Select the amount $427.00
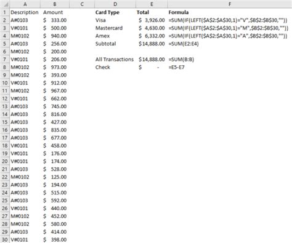The width and height of the screenshot is (292, 243). tap(55, 122)
